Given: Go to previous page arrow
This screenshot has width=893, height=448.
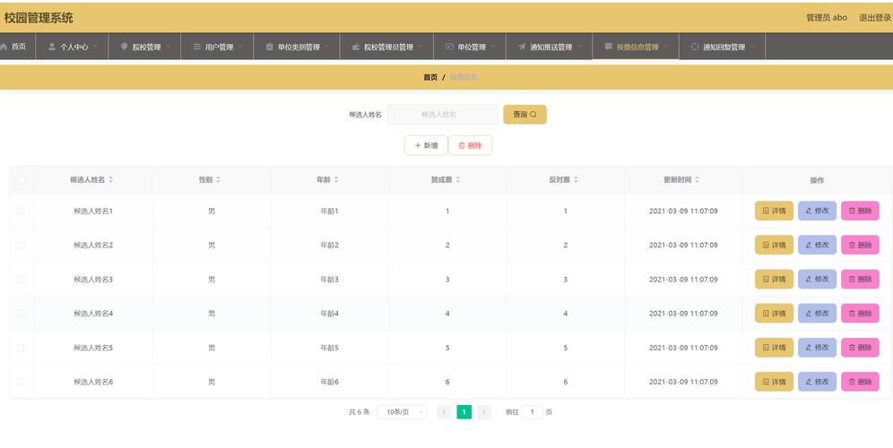Looking at the screenshot, I should point(444,411).
